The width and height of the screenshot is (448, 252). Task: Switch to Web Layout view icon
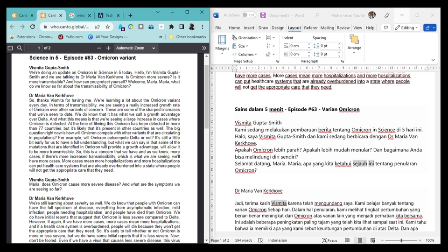tap(372, 241)
